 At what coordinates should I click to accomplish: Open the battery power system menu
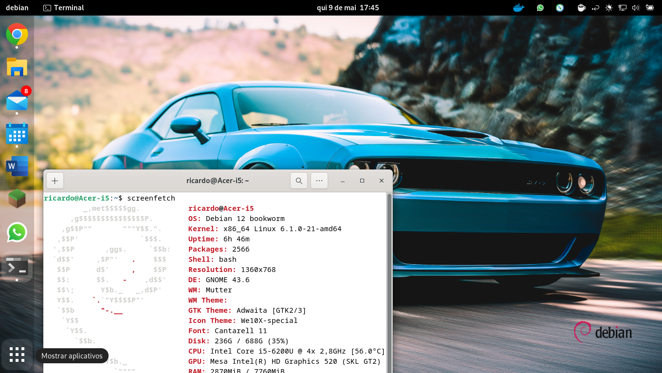pyautogui.click(x=649, y=8)
